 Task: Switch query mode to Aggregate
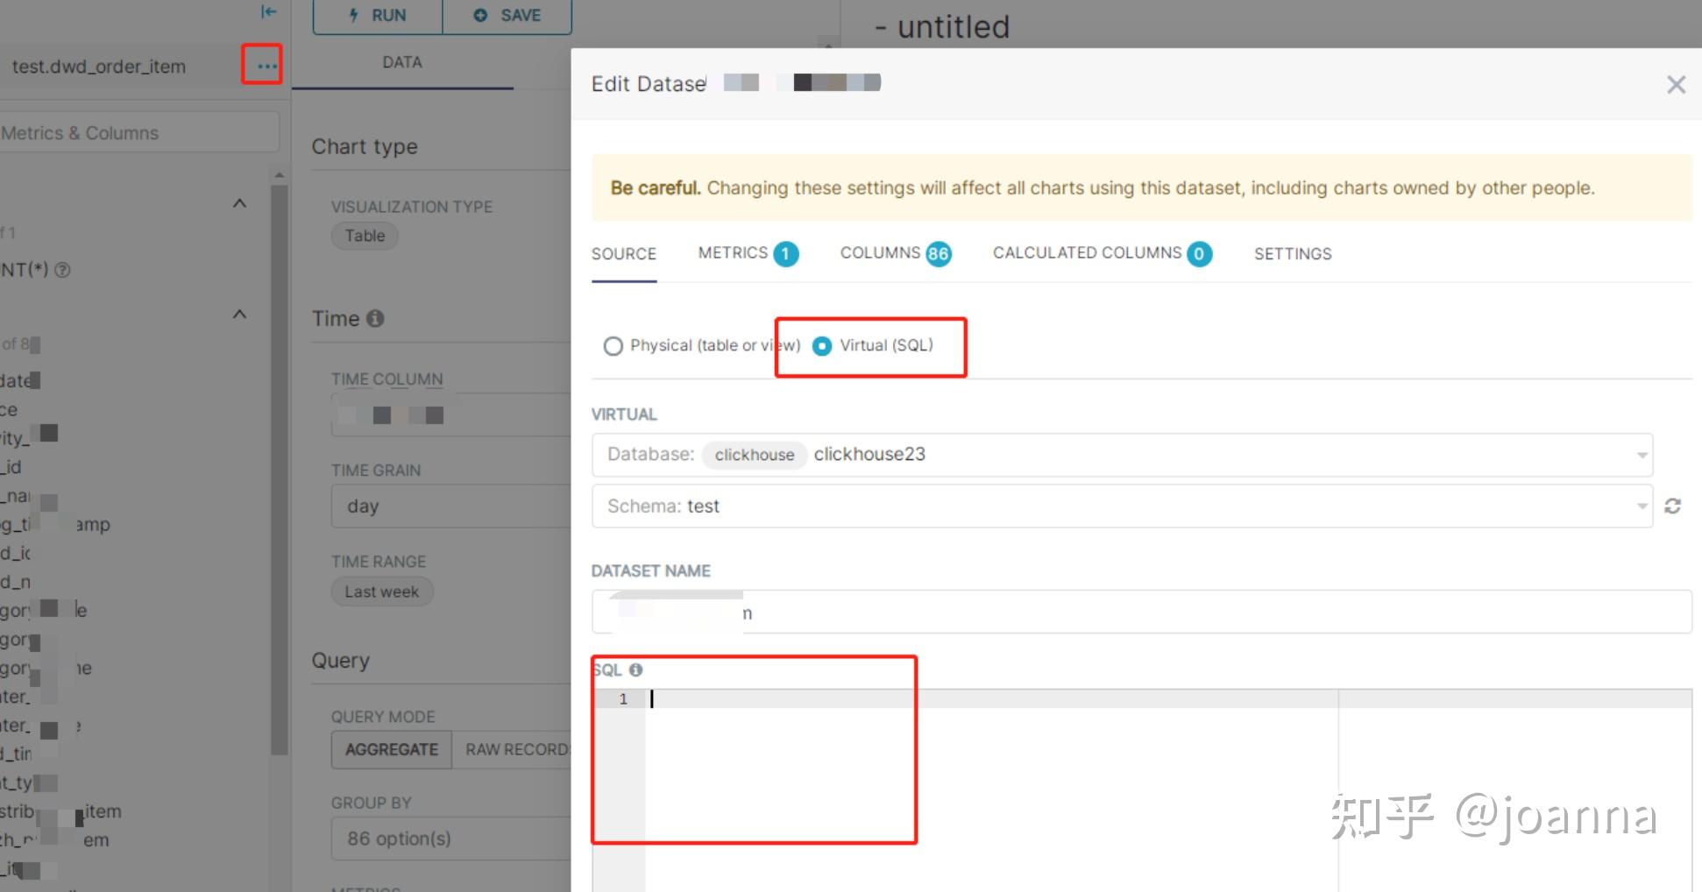click(392, 750)
